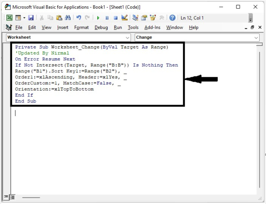
Task: Click the Reset stop icon
Action: pos(116,18)
